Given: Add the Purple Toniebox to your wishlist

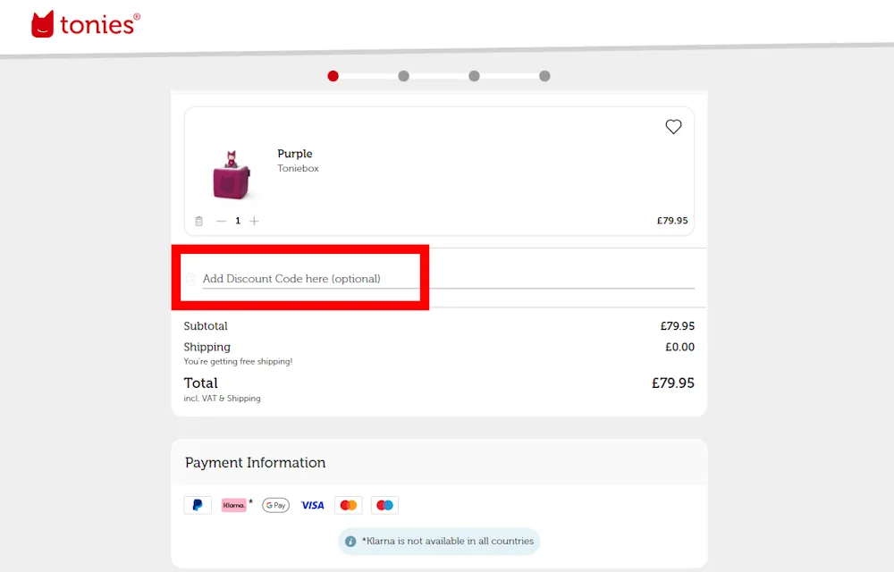Looking at the screenshot, I should pos(673,127).
